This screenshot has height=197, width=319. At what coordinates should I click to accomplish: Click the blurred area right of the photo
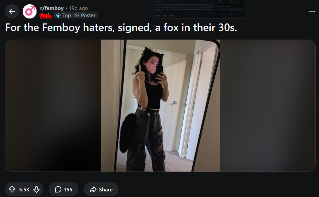pos(268,106)
